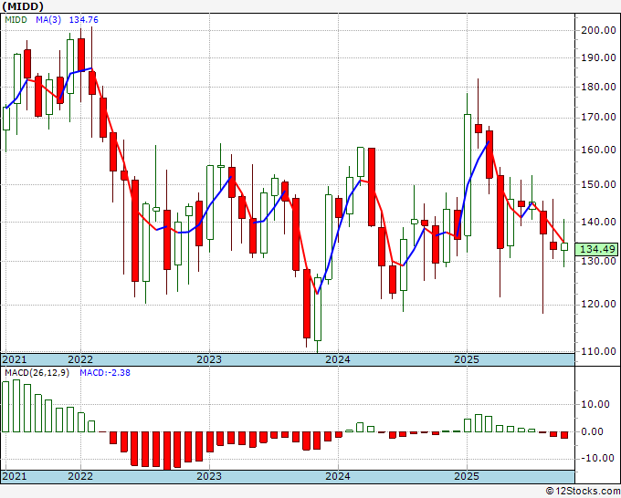The height and width of the screenshot is (498, 621).
Task: Click the 200.00 price axis label
Action: [598, 30]
